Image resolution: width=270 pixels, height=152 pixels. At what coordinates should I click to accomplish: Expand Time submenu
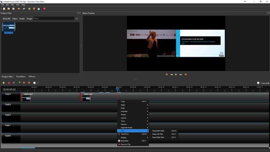tap(133, 121)
